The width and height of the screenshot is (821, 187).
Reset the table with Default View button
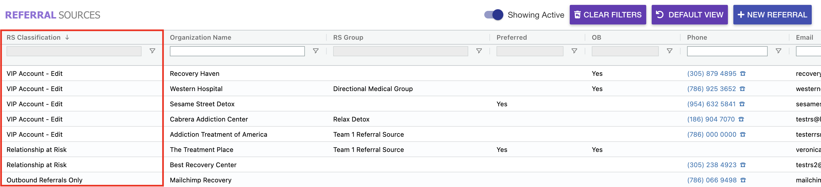pyautogui.click(x=689, y=15)
